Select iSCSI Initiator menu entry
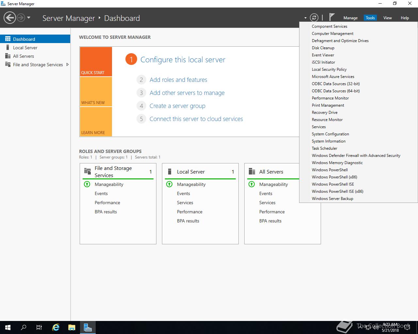The height and width of the screenshot is (334, 418). 358,62
